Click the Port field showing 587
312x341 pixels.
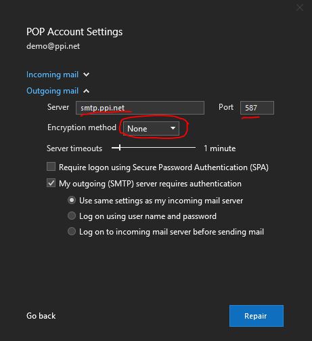point(257,108)
